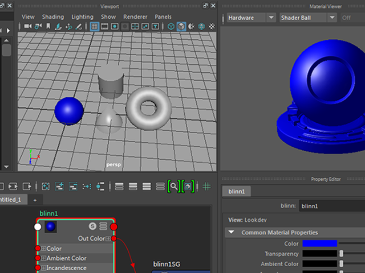The image size is (365, 273).
Task: Set nodes to Simple view mode icon
Action: click(119, 187)
